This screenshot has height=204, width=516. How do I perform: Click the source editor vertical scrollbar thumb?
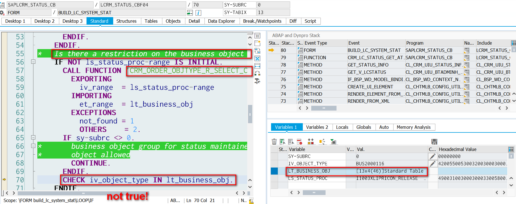(x=250, y=114)
